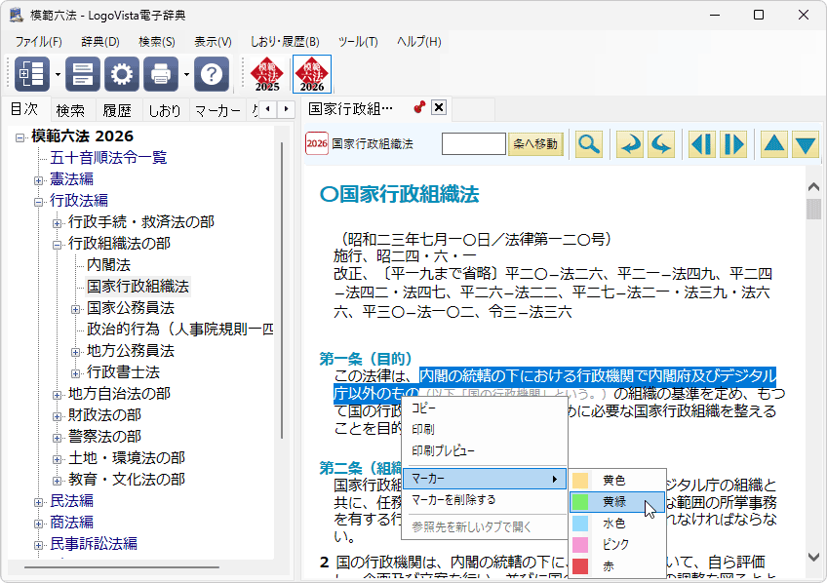Image resolution: width=827 pixels, height=583 pixels.
Task: Expand the 憲法編 tree node
Action: [x=39, y=179]
